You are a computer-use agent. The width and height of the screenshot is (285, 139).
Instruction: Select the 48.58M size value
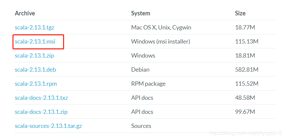[245, 98]
